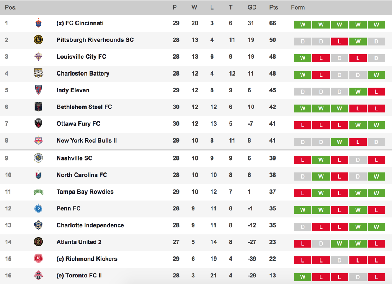The image size is (392, 284).
Task: Click the Toronto FC II crest
Action: (x=38, y=276)
